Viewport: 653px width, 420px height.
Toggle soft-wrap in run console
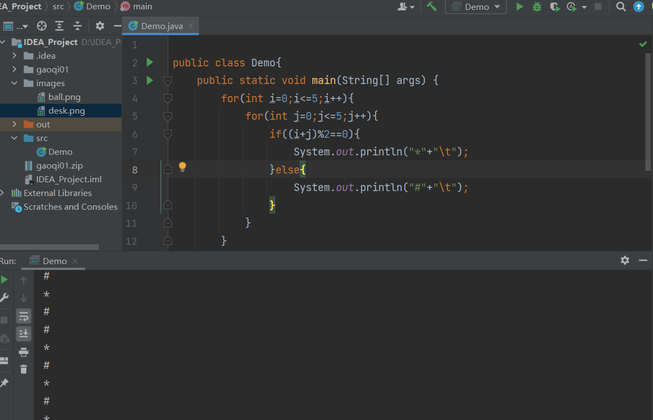(x=24, y=316)
